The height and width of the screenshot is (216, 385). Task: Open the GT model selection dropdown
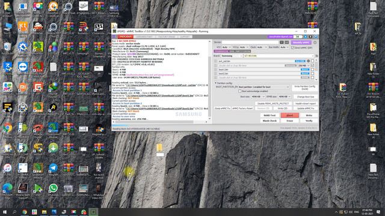(x=279, y=56)
